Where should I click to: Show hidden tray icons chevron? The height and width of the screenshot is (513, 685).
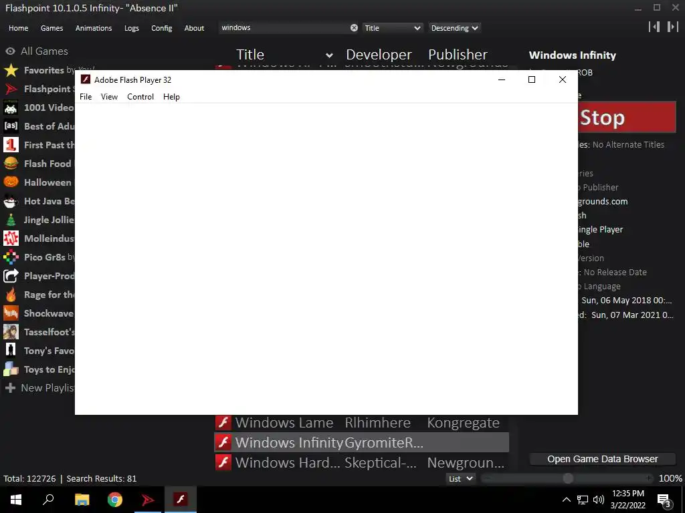pyautogui.click(x=566, y=500)
